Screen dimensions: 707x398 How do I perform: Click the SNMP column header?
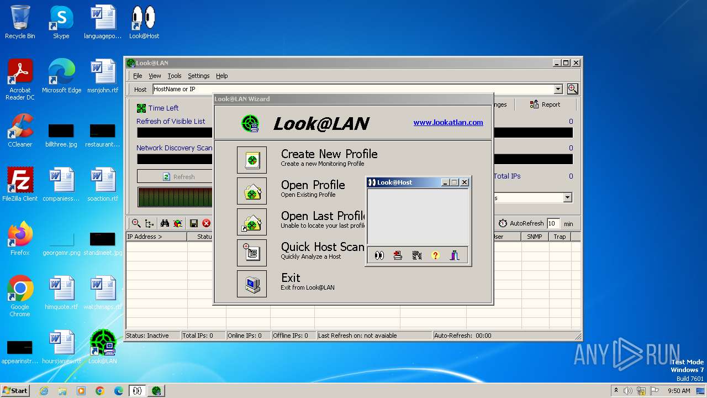pos(535,237)
